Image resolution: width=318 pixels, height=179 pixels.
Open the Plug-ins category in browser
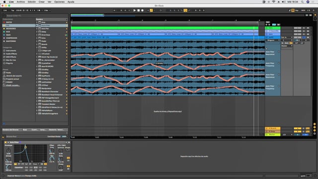pyautogui.click(x=9, y=63)
